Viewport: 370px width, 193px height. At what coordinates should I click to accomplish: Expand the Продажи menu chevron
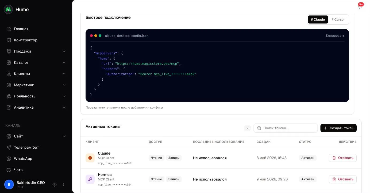[64, 51]
